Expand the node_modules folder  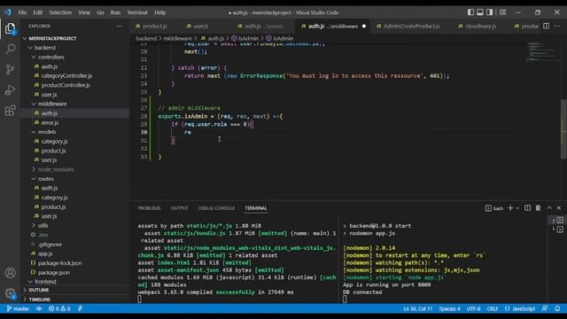click(x=56, y=169)
